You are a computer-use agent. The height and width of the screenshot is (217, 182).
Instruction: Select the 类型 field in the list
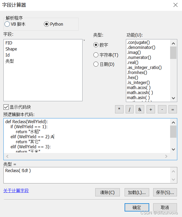pos(10,61)
